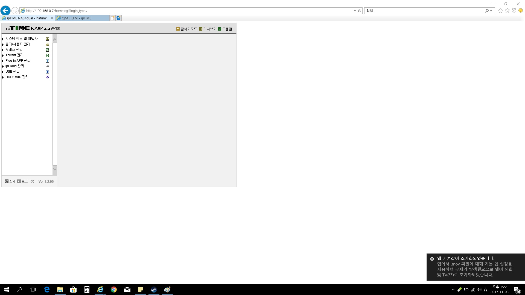Click 탐색기모드 link
Viewport: 525px width, 295px height.
click(x=187, y=29)
